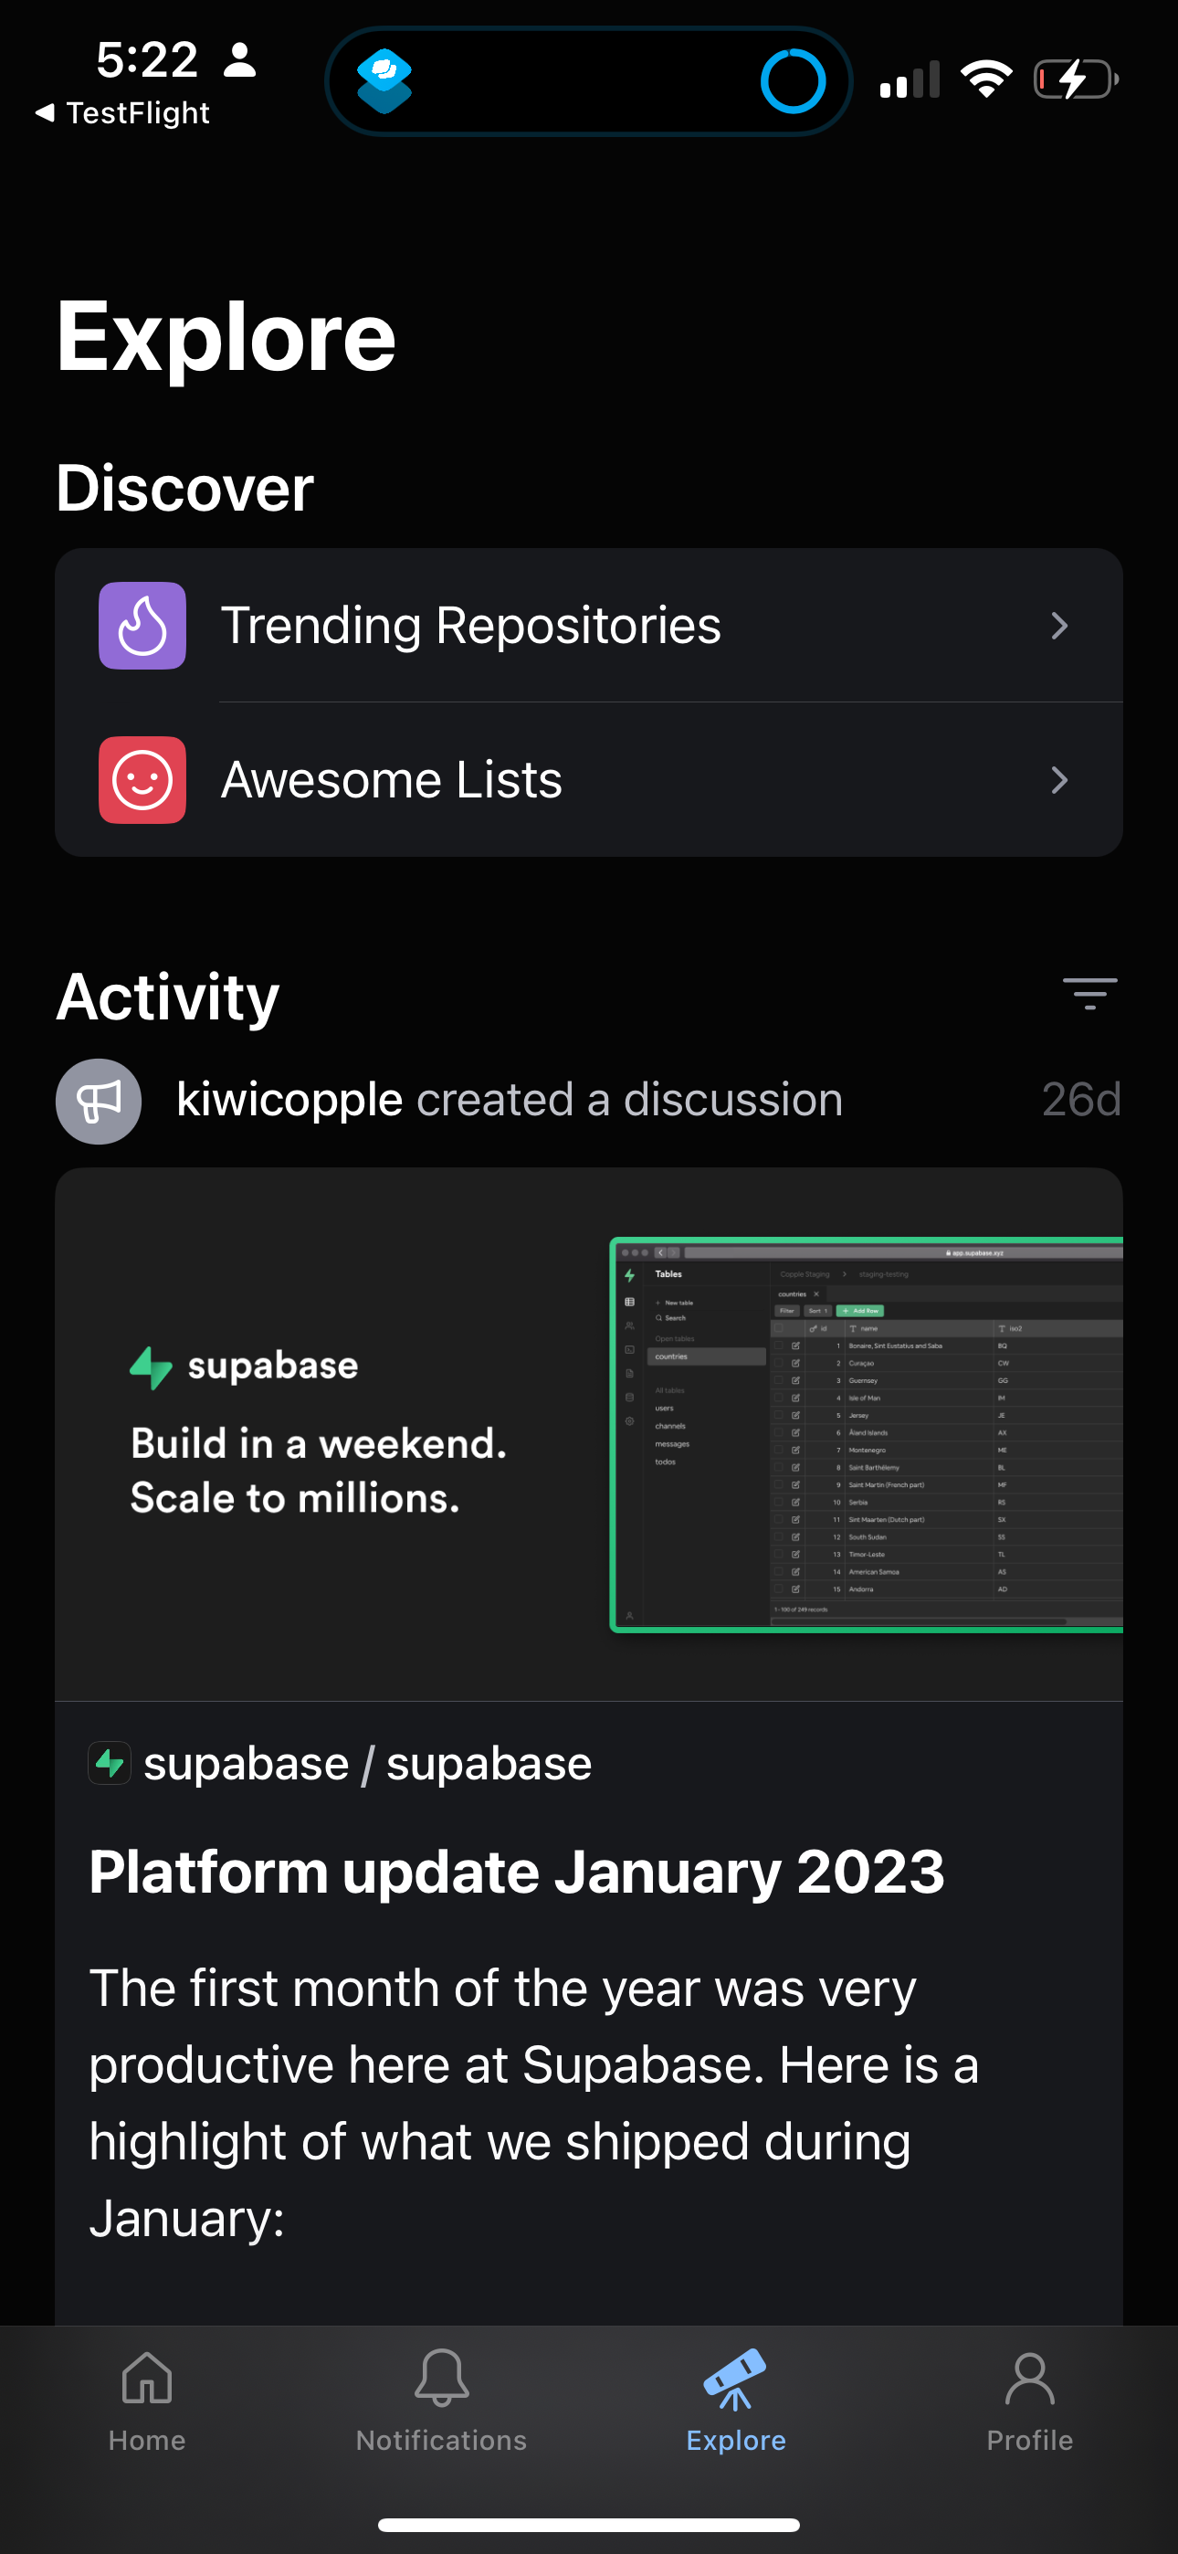
Task: Open Trending Repositories flame icon
Action: (x=142, y=626)
